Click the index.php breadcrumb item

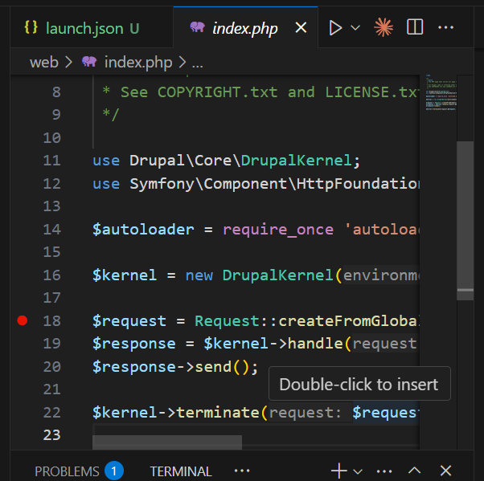(x=138, y=63)
